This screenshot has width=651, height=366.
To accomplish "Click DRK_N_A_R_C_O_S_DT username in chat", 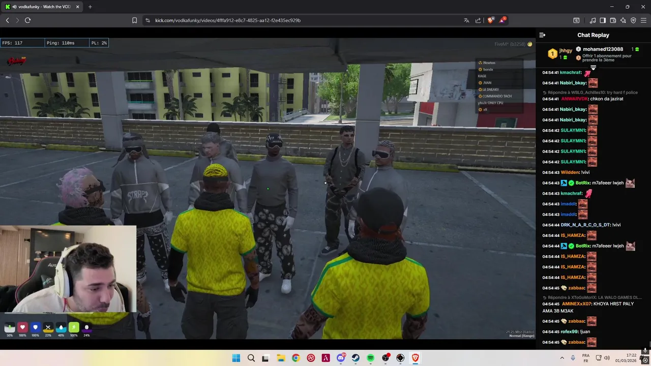I will pos(585,225).
